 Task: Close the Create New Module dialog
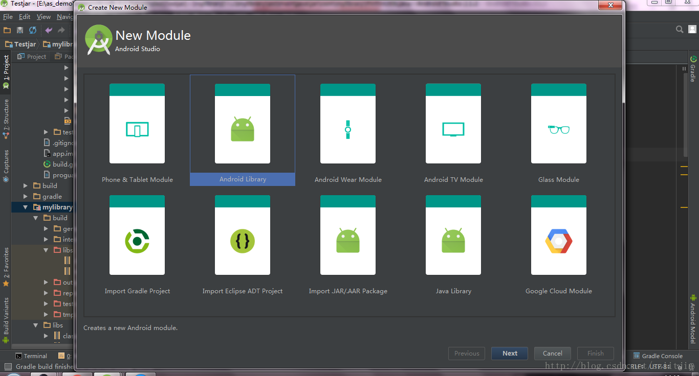(610, 5)
